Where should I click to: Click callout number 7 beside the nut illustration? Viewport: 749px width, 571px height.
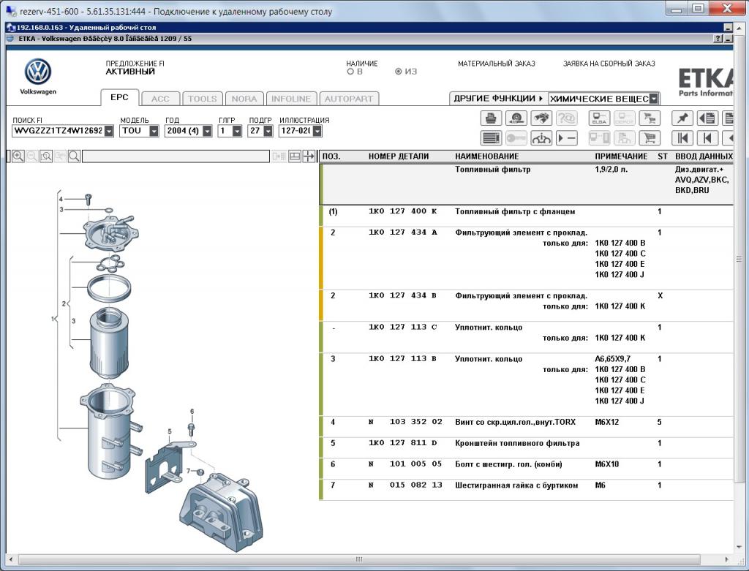(x=188, y=471)
